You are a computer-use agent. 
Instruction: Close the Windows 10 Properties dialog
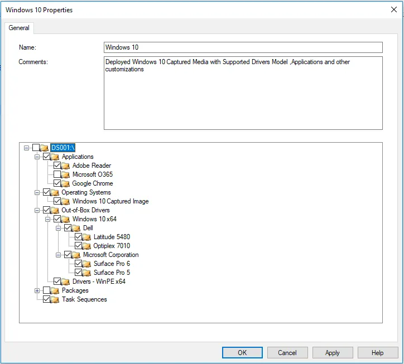(394, 10)
